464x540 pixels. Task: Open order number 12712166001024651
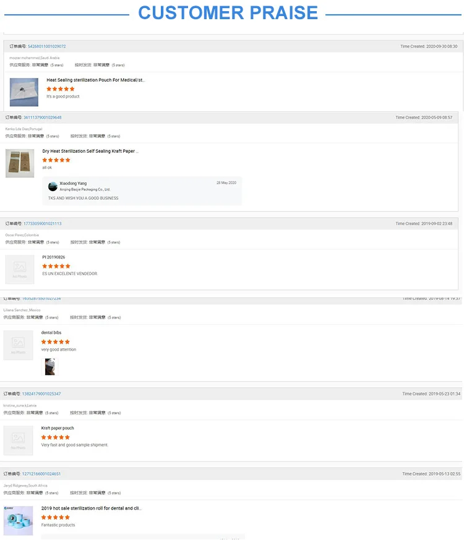tap(41, 474)
